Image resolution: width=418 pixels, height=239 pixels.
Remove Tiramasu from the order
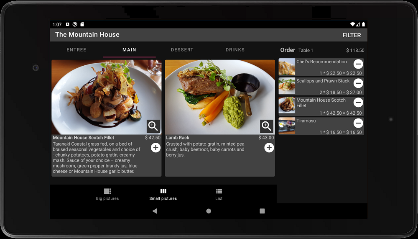coord(358,123)
